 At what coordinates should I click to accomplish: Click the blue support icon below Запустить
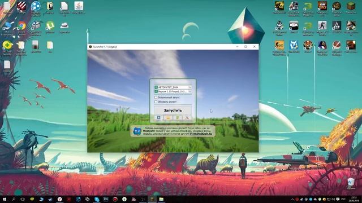pos(158,118)
